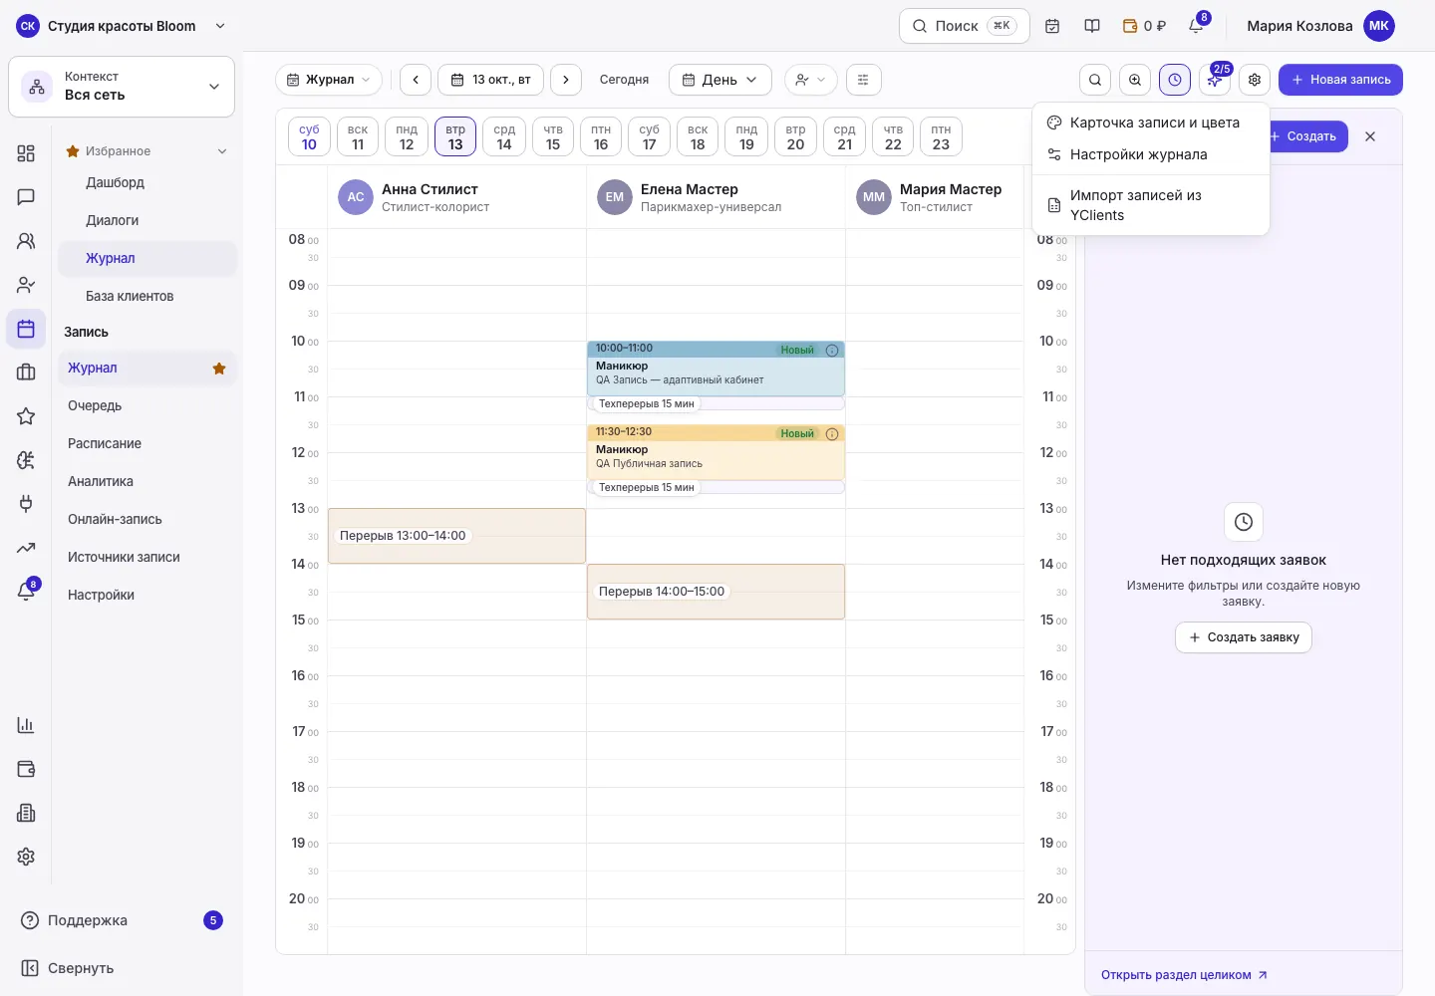Click the zoom-in magnifier icon

pyautogui.click(x=1135, y=80)
